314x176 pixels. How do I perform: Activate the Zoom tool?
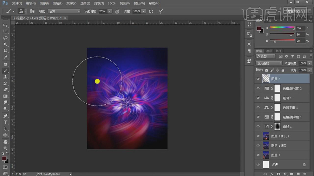pyautogui.click(x=5, y=148)
